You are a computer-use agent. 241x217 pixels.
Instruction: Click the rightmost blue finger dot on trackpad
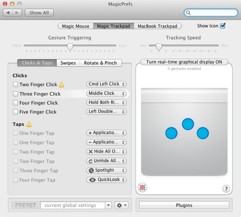pos(203,133)
